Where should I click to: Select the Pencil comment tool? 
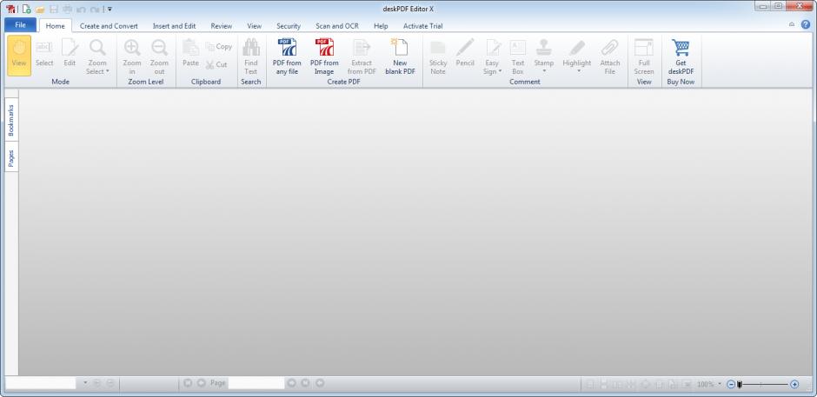pos(465,53)
